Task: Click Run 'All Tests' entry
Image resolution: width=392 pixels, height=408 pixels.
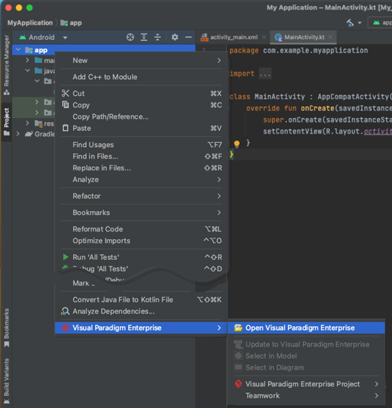Action: [x=141, y=257]
